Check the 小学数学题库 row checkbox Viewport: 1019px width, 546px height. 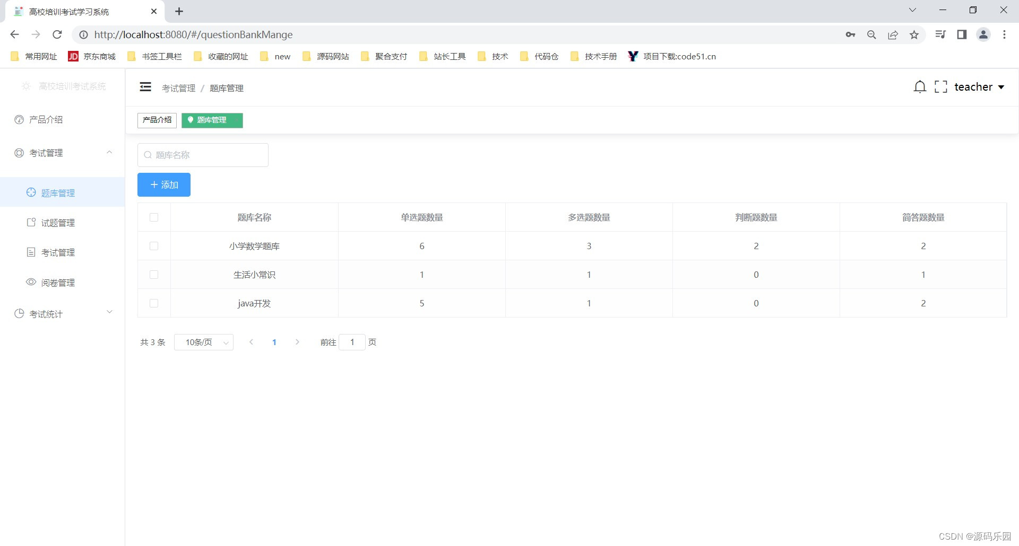click(x=154, y=246)
